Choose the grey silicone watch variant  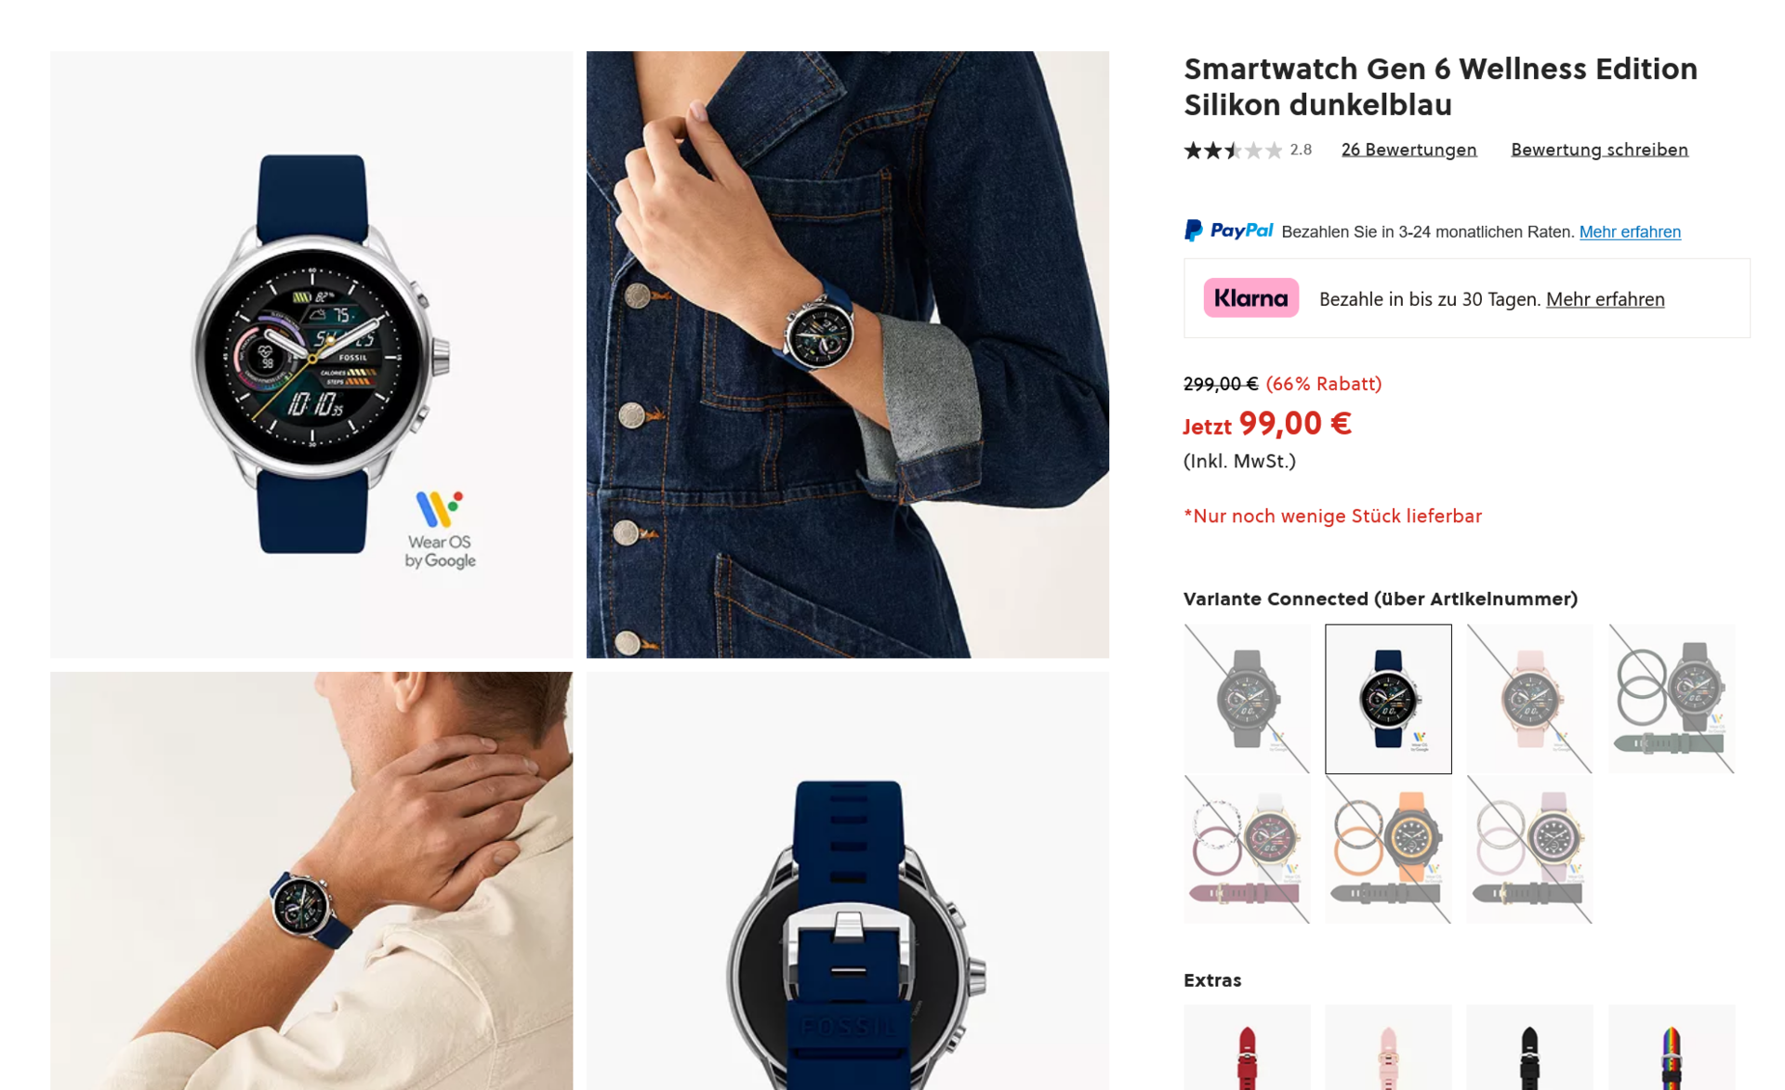pyautogui.click(x=1247, y=699)
